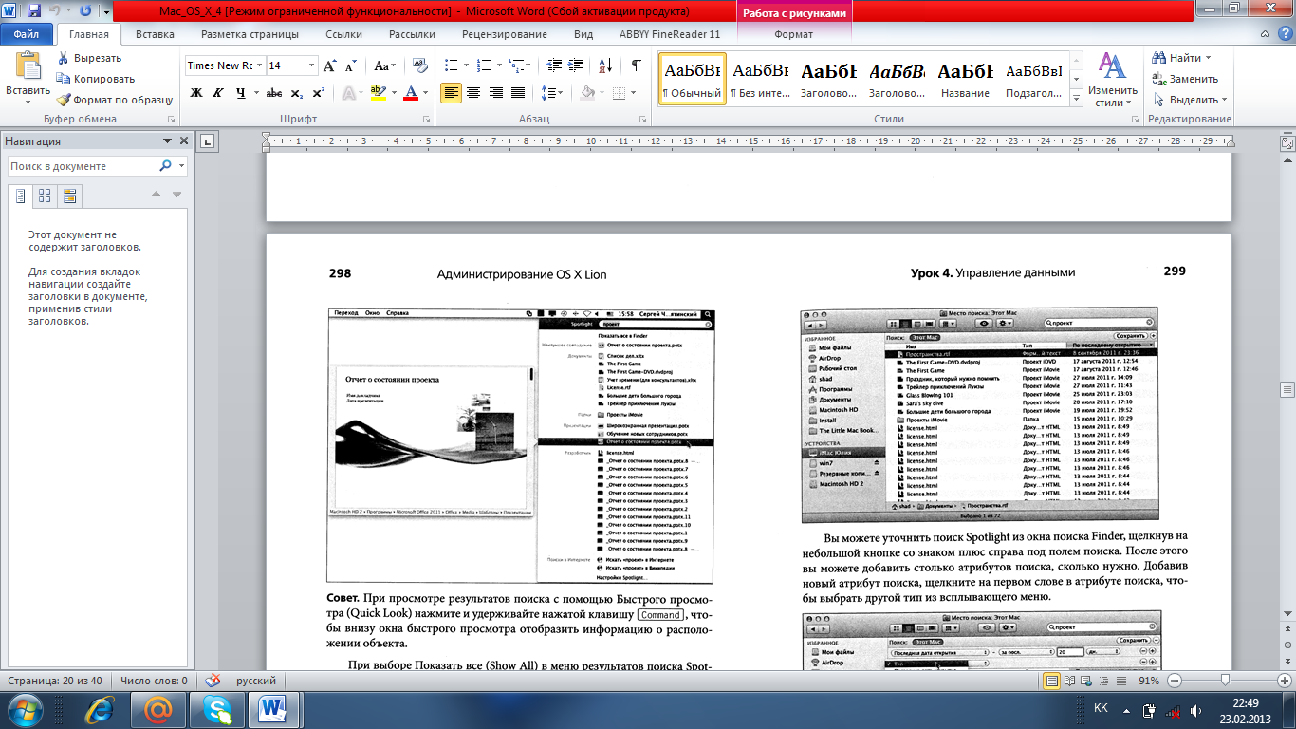Click the Paste (Вставить) clipboard icon

[x=28, y=65]
